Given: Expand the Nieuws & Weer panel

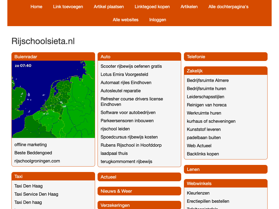Looking at the screenshot, I should [139, 191].
